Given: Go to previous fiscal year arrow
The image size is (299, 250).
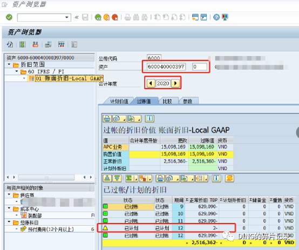Looking at the screenshot, I should coord(151,83).
